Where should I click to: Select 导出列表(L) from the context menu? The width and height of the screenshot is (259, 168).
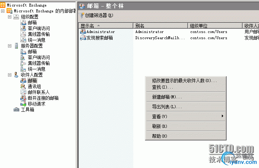coord(186,107)
